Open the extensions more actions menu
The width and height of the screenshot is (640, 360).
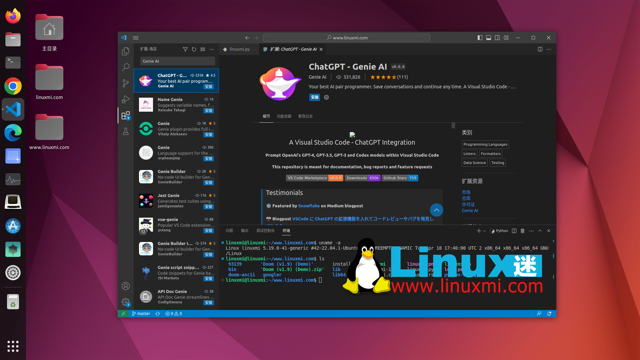point(211,49)
